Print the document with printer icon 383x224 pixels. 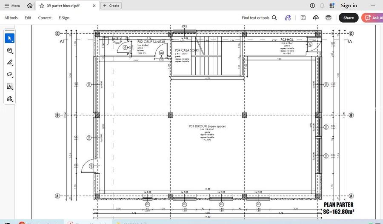[x=329, y=18]
